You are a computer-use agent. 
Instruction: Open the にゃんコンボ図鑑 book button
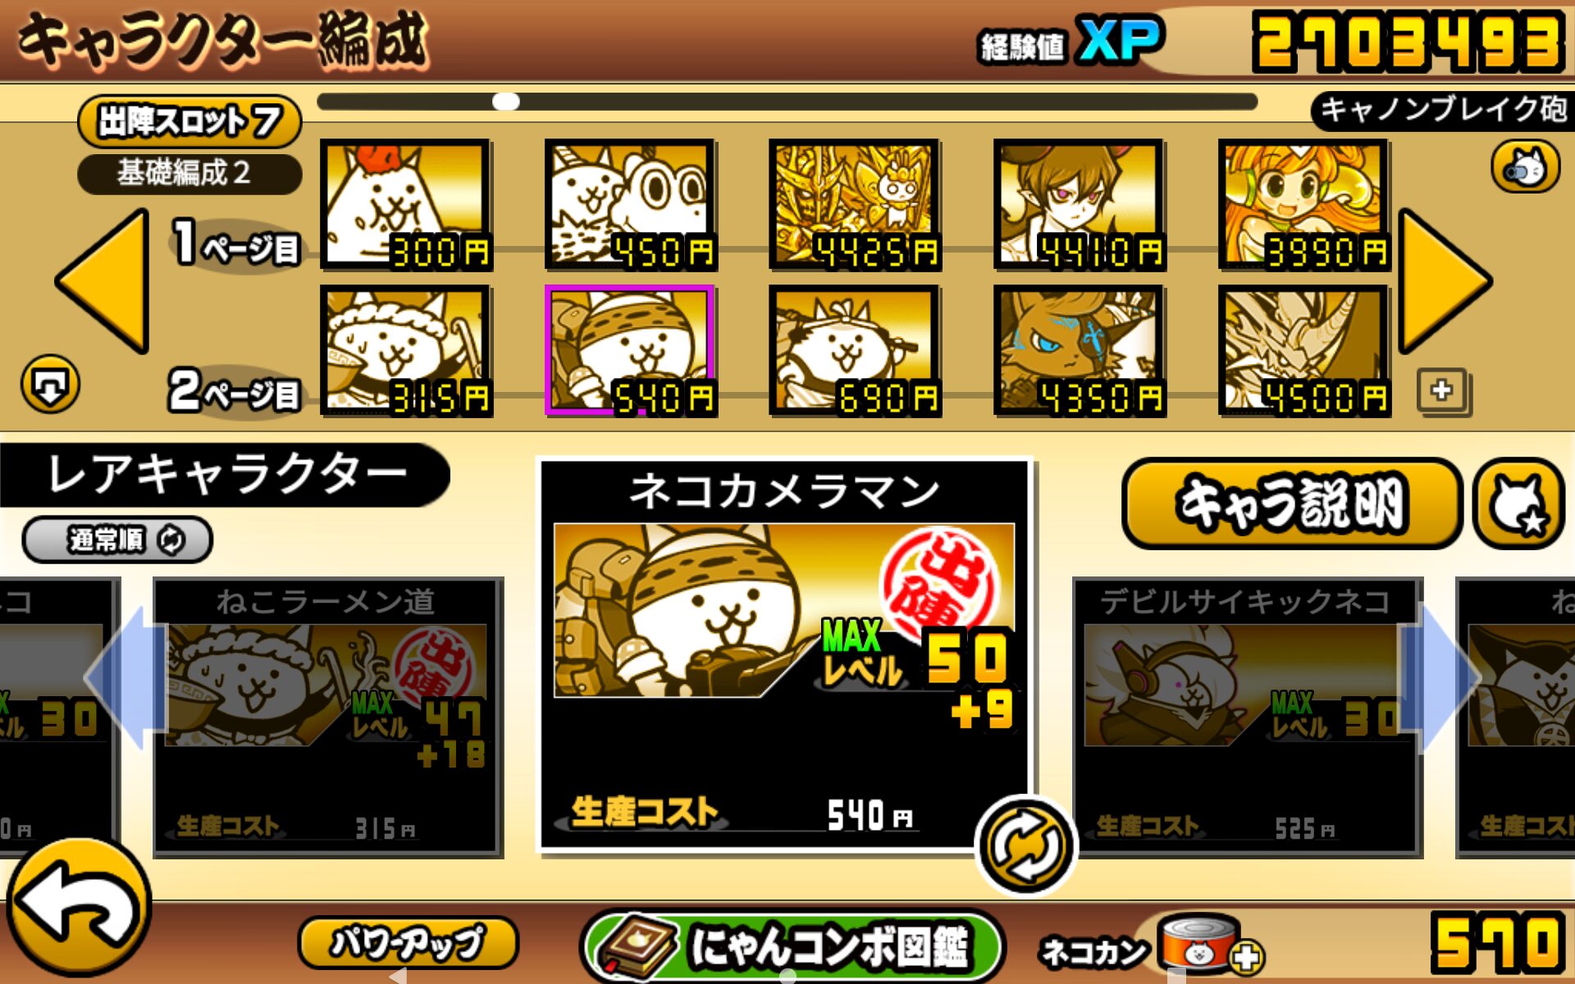(x=792, y=945)
